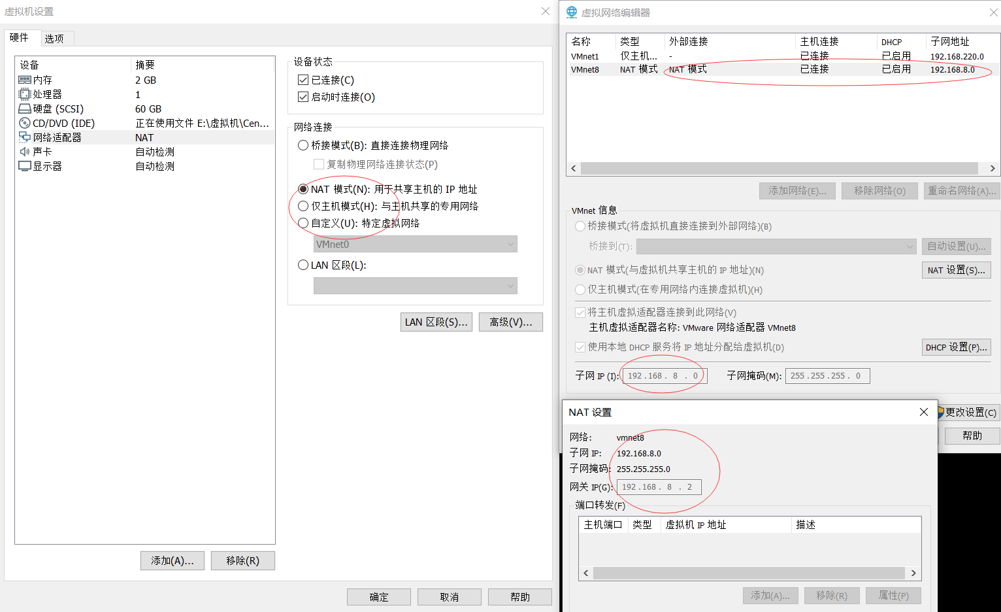The height and width of the screenshot is (612, 1001).
Task: Switch to the 硬件 tab
Action: pos(20,38)
